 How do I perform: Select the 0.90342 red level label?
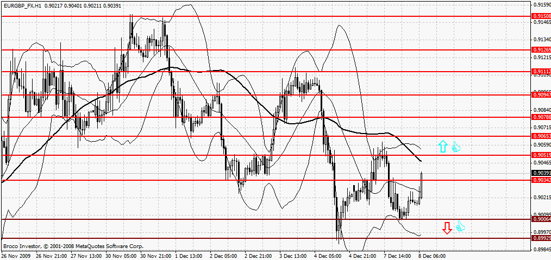click(542, 180)
